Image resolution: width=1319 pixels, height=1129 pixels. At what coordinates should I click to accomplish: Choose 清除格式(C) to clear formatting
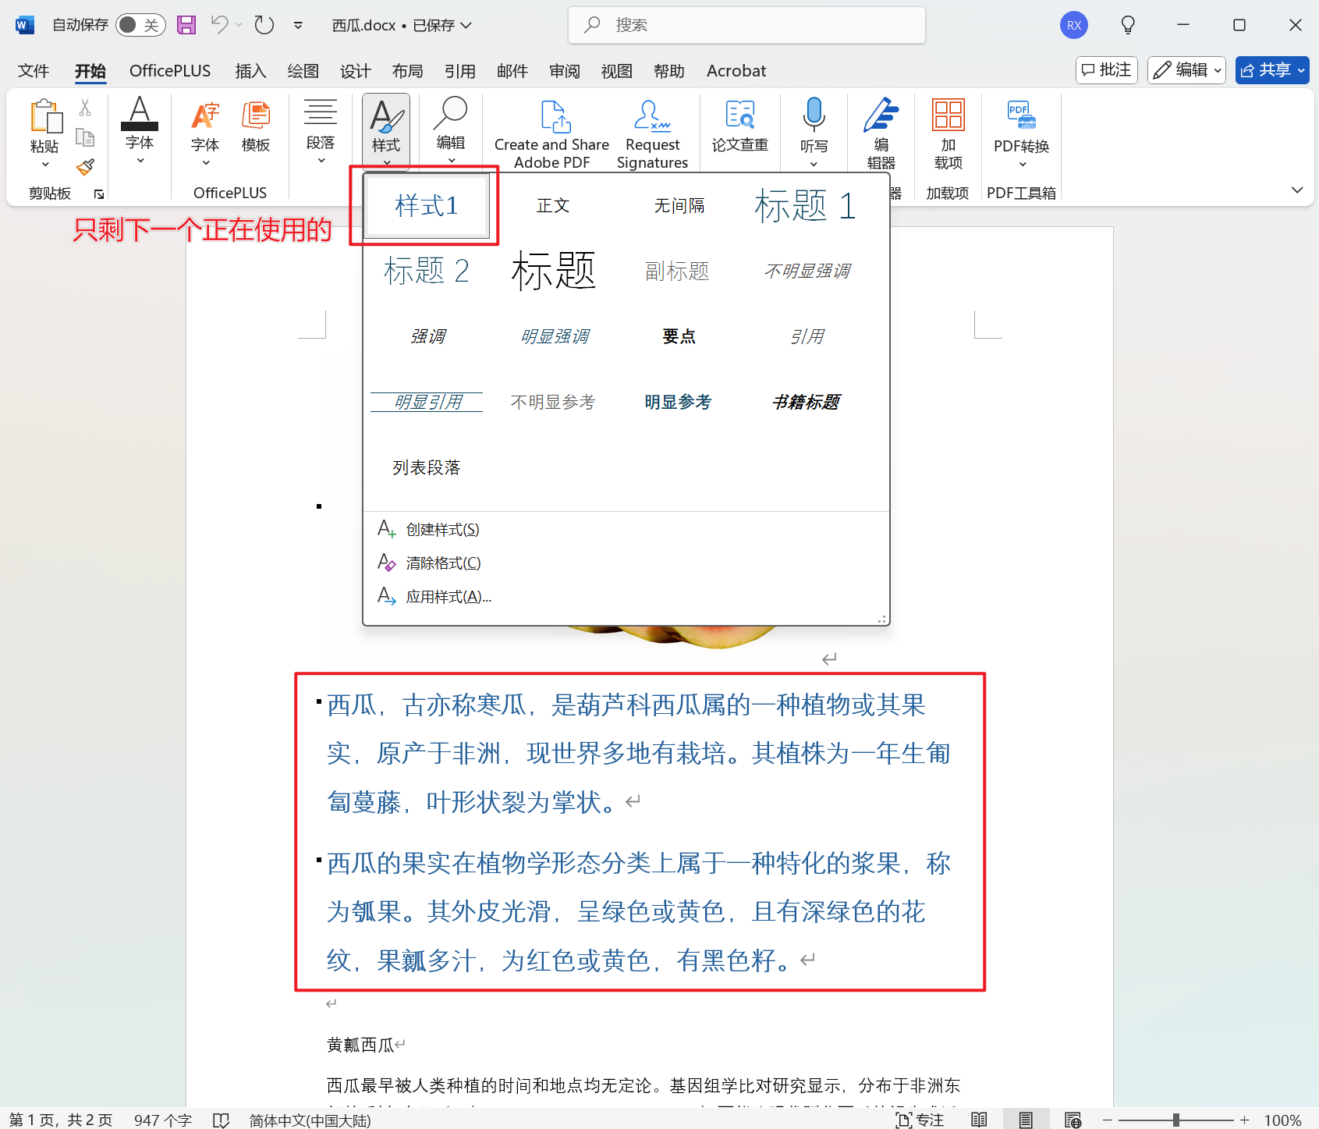441,563
